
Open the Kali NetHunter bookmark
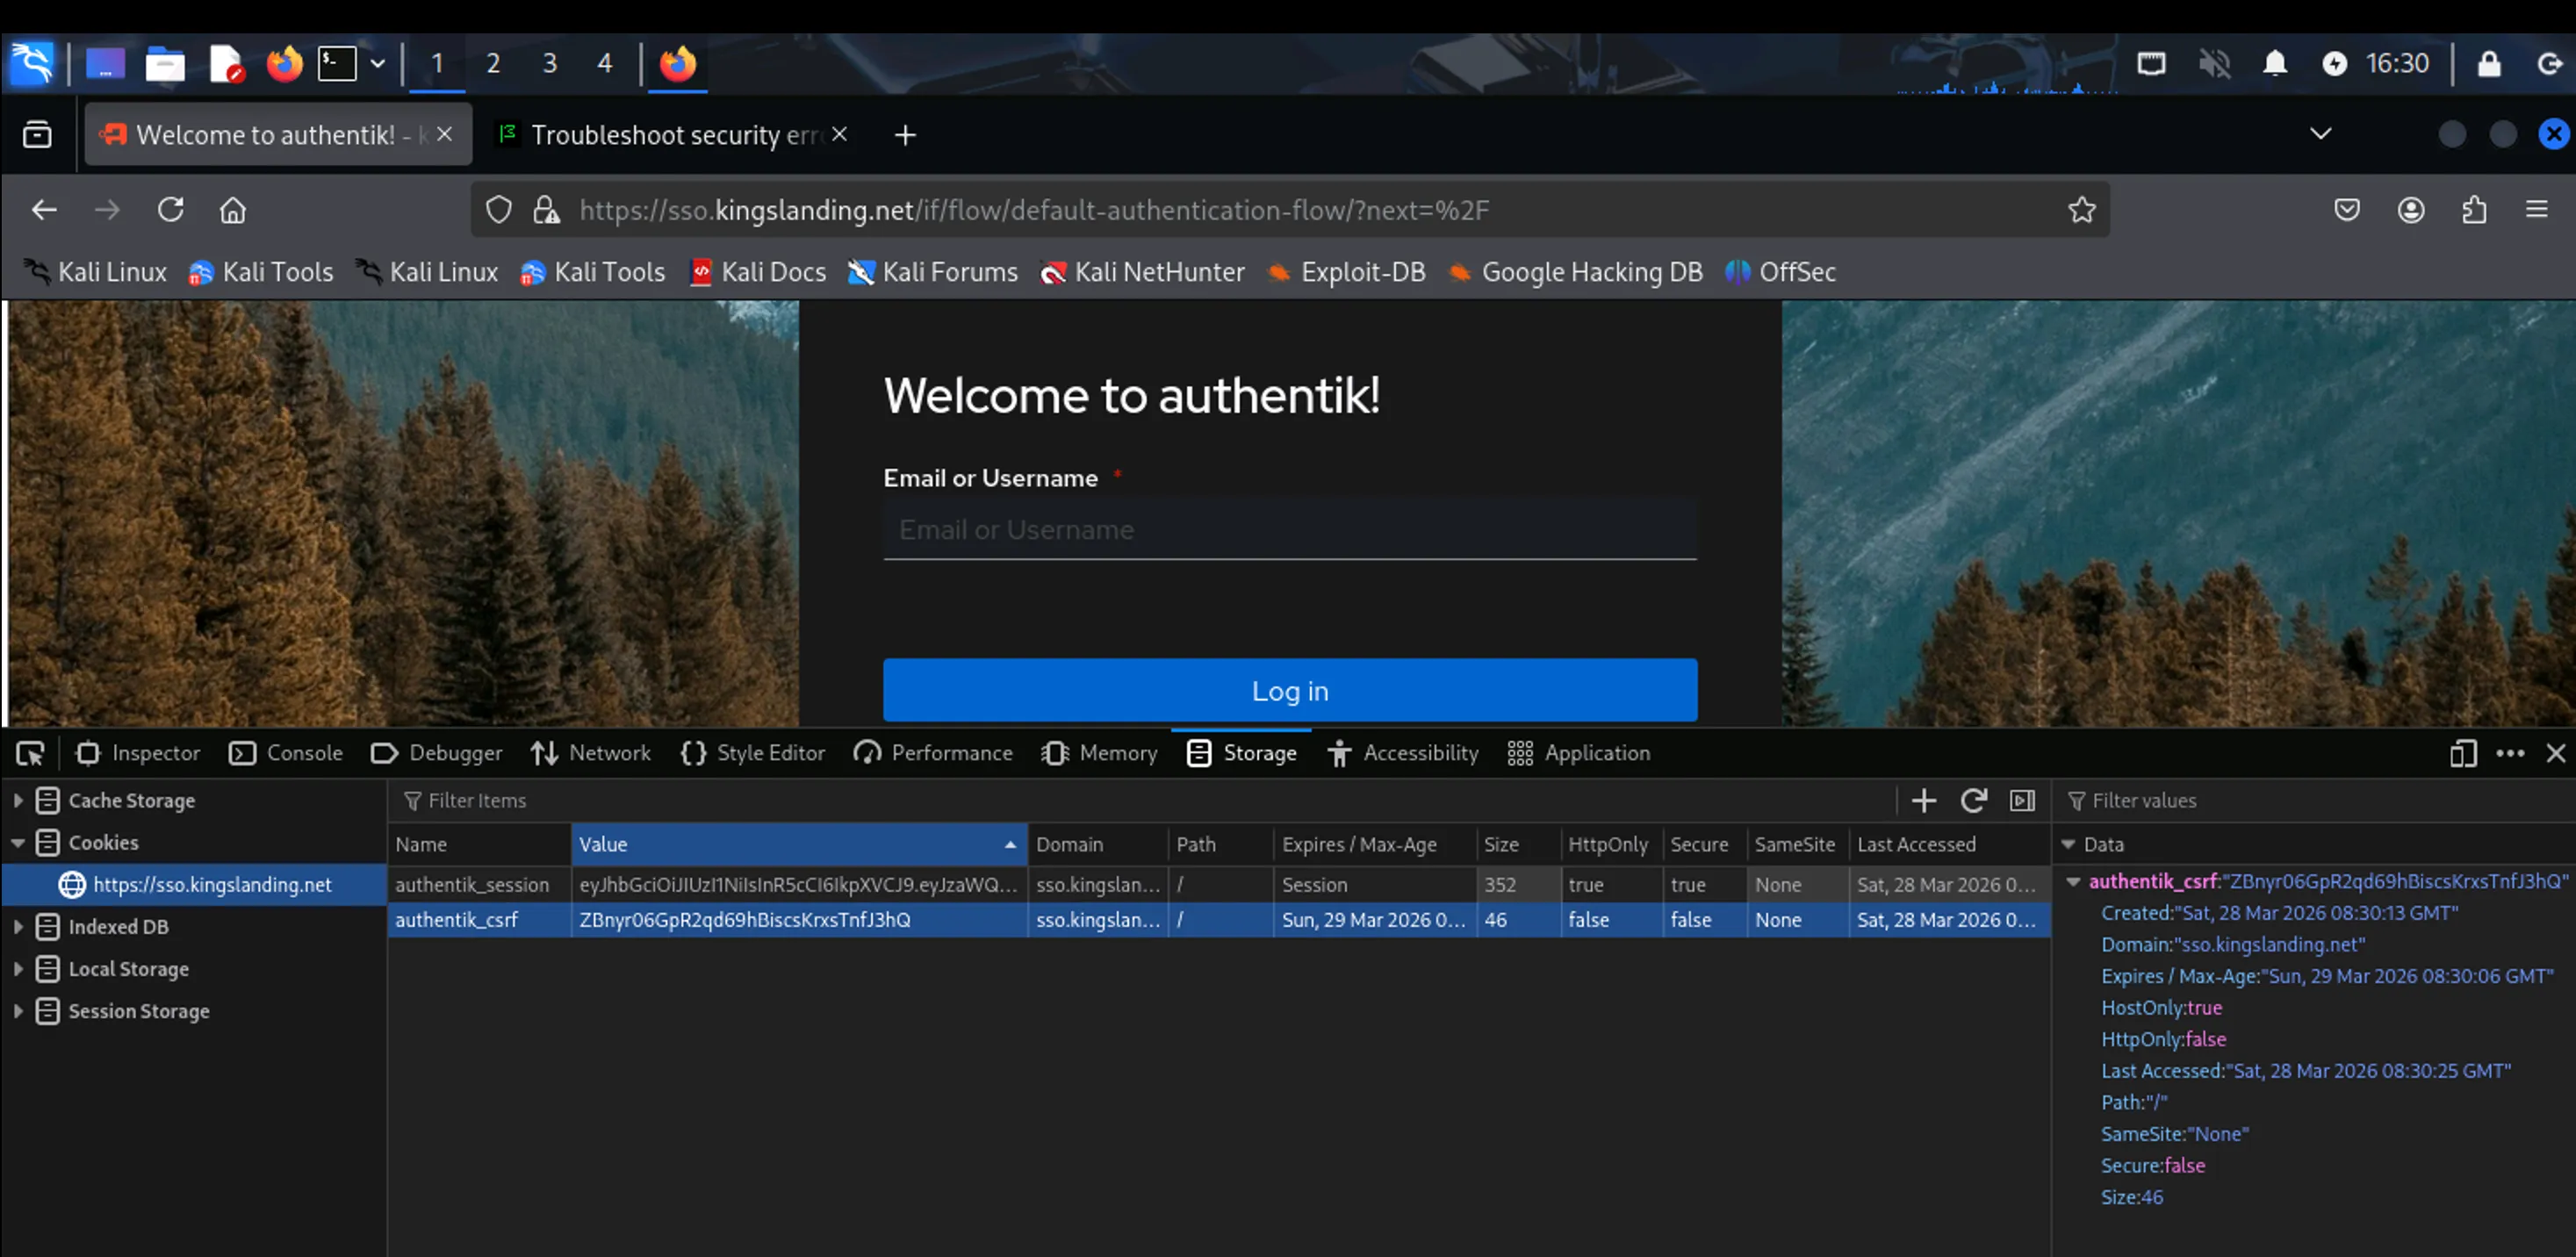pos(1143,272)
